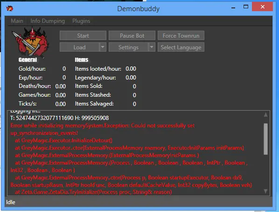The width and height of the screenshot is (279, 212).
Task: Minimize the Demonbuddy window
Action: (233, 7)
